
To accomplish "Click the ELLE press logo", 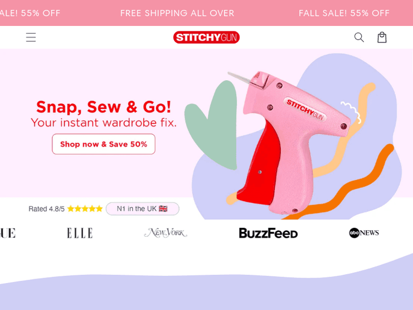I will (x=80, y=233).
